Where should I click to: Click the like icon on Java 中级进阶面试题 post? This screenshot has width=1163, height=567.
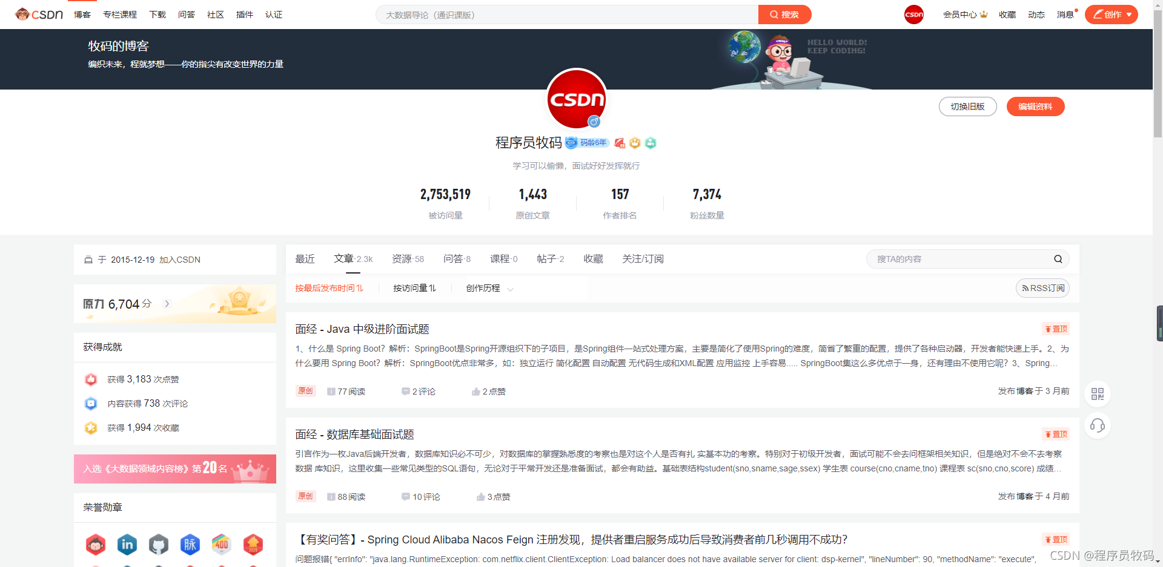click(476, 392)
